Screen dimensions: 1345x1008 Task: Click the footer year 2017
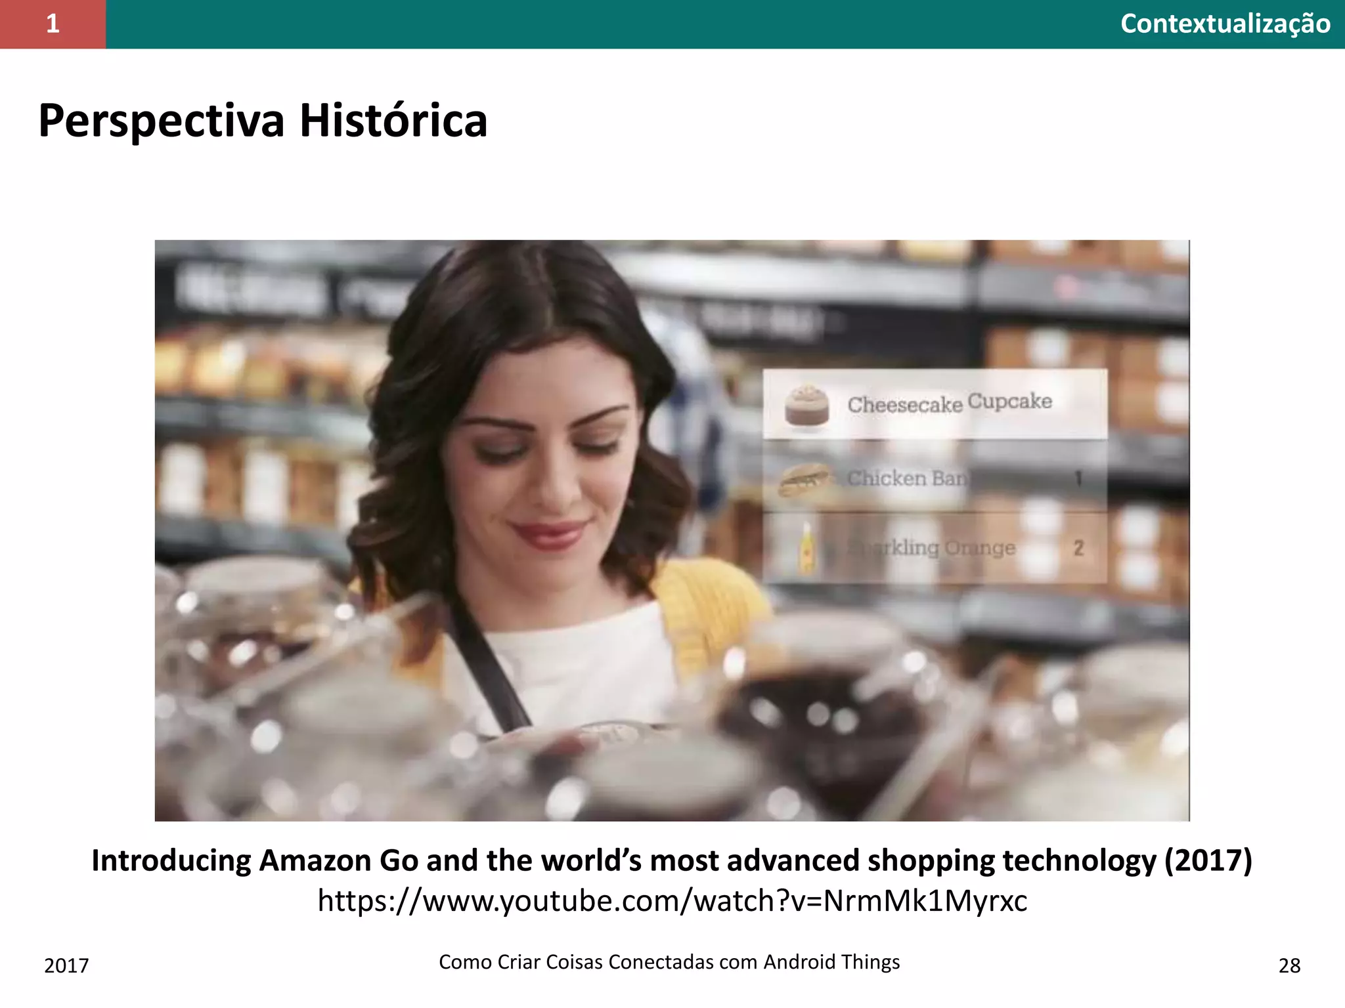pyautogui.click(x=66, y=965)
